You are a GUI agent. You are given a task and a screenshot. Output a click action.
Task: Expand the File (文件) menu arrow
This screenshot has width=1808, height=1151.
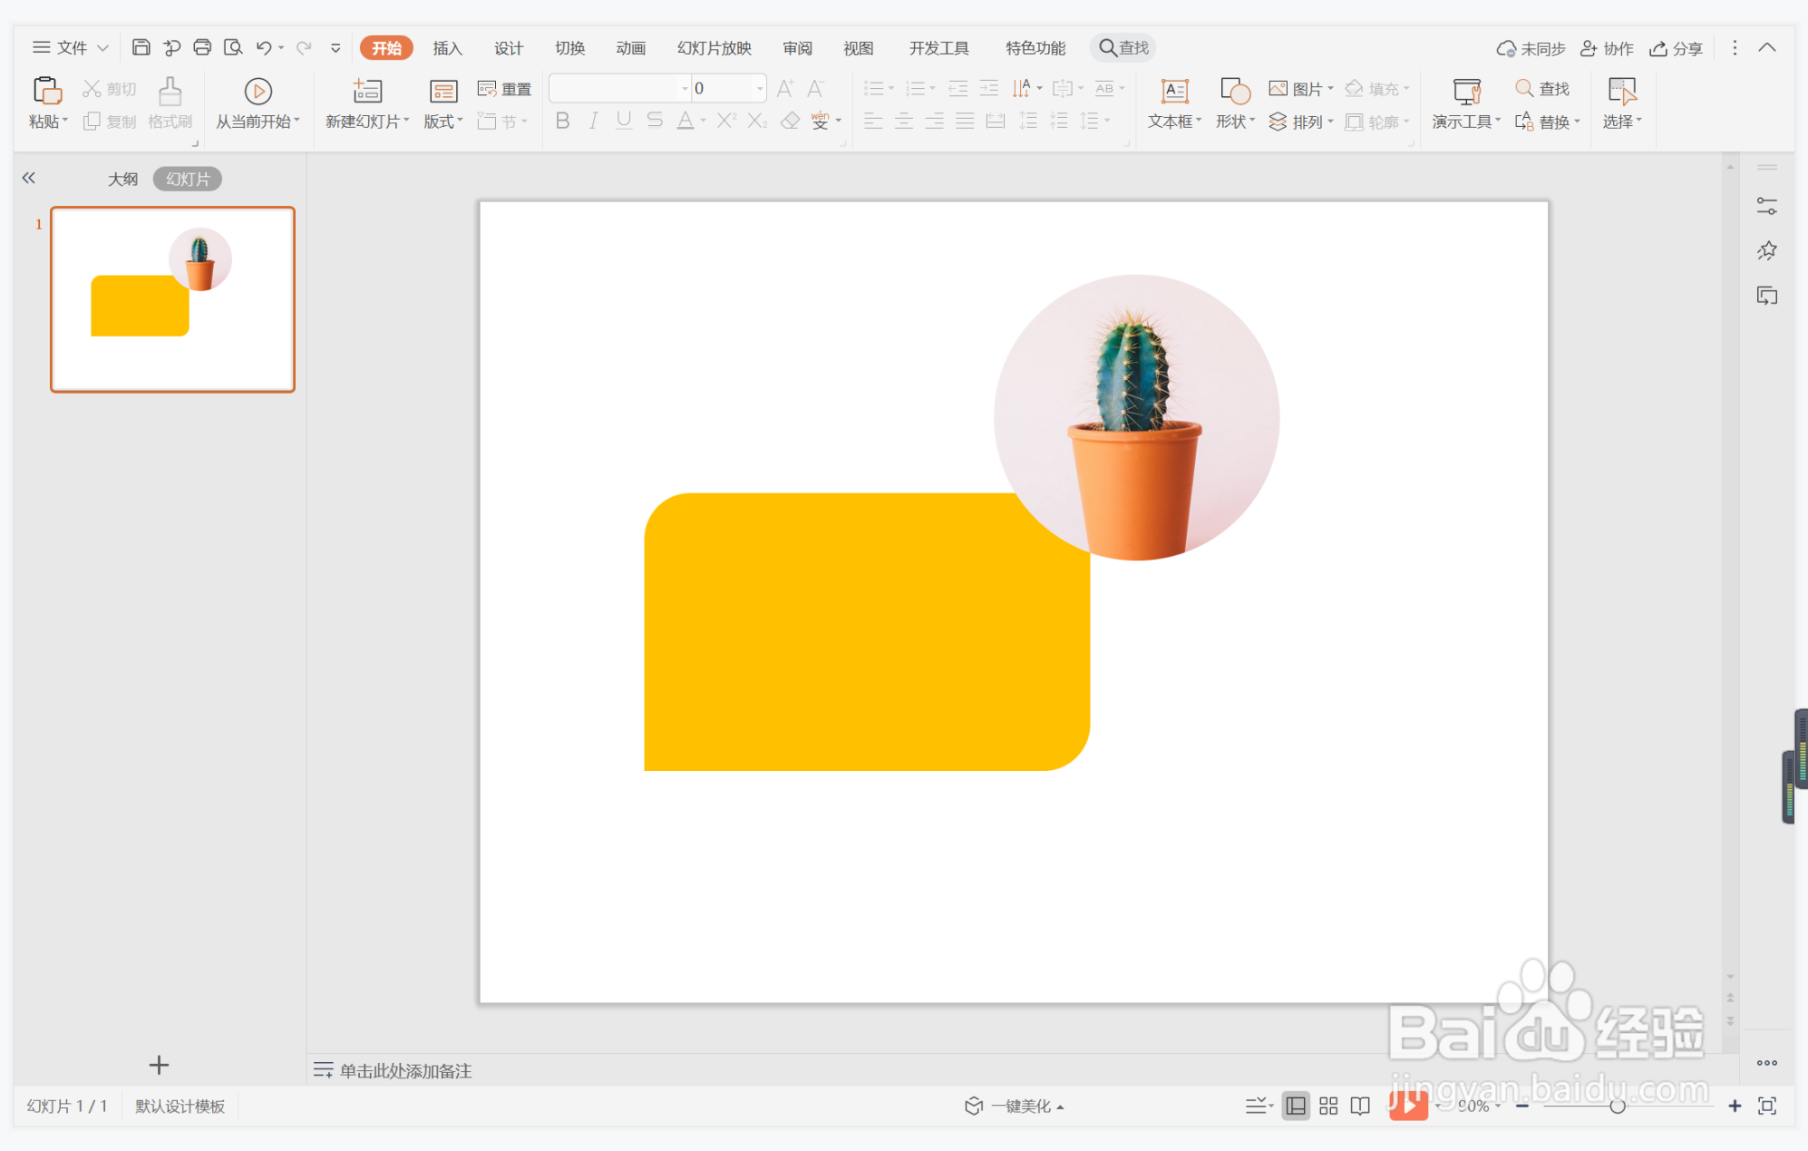102,47
